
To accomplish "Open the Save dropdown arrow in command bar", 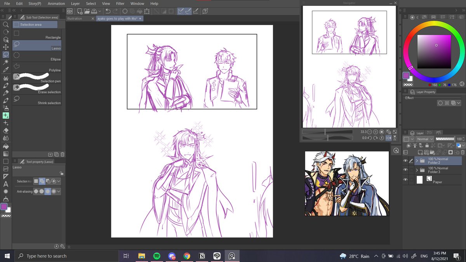I will pyautogui.click(x=100, y=11).
